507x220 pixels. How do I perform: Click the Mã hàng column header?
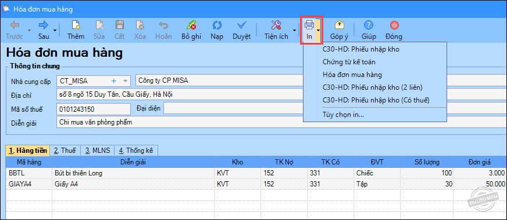pos(28,162)
